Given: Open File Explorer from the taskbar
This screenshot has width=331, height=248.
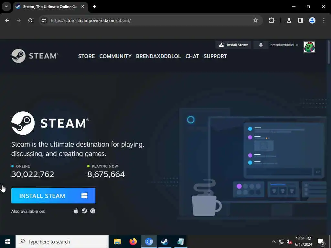Looking at the screenshot, I should pos(117,242).
